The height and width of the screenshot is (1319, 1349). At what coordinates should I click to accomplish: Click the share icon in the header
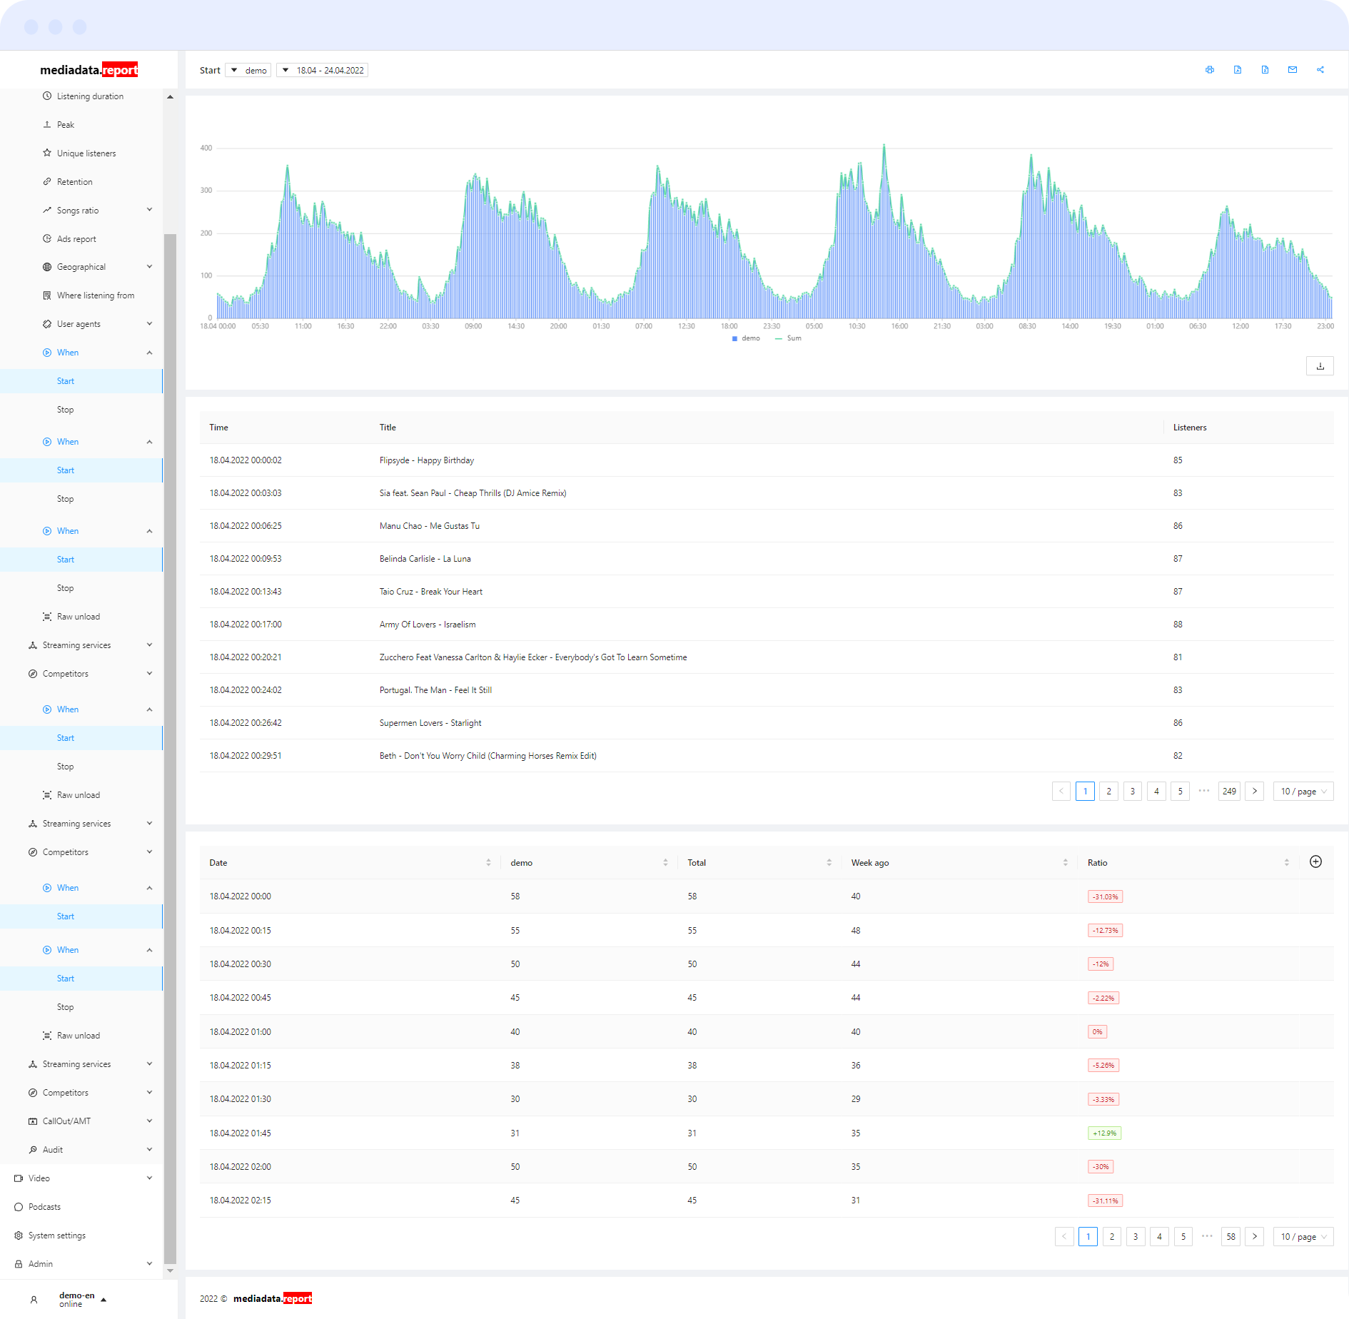[x=1320, y=70]
